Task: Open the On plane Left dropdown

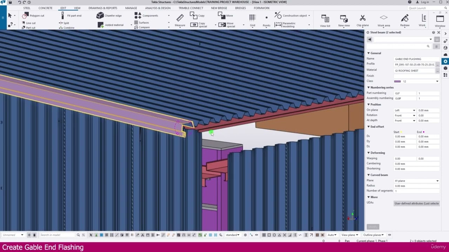Action: pos(405,110)
